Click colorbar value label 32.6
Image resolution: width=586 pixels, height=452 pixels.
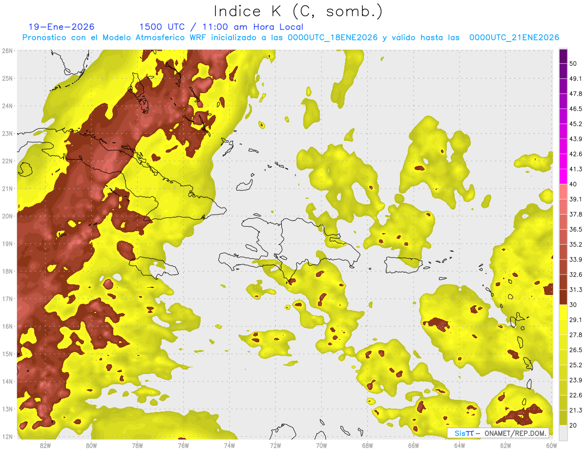coord(575,275)
